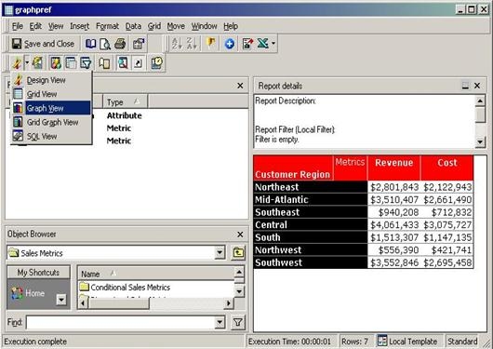This screenshot has width=493, height=349.
Task: Click into the Find text field
Action: pos(120,322)
